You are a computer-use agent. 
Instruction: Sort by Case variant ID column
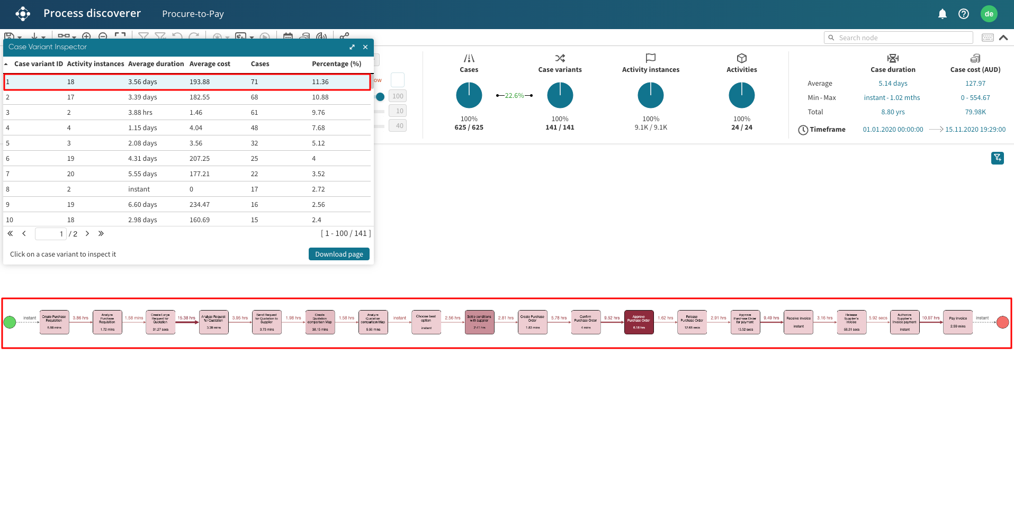pyautogui.click(x=38, y=64)
